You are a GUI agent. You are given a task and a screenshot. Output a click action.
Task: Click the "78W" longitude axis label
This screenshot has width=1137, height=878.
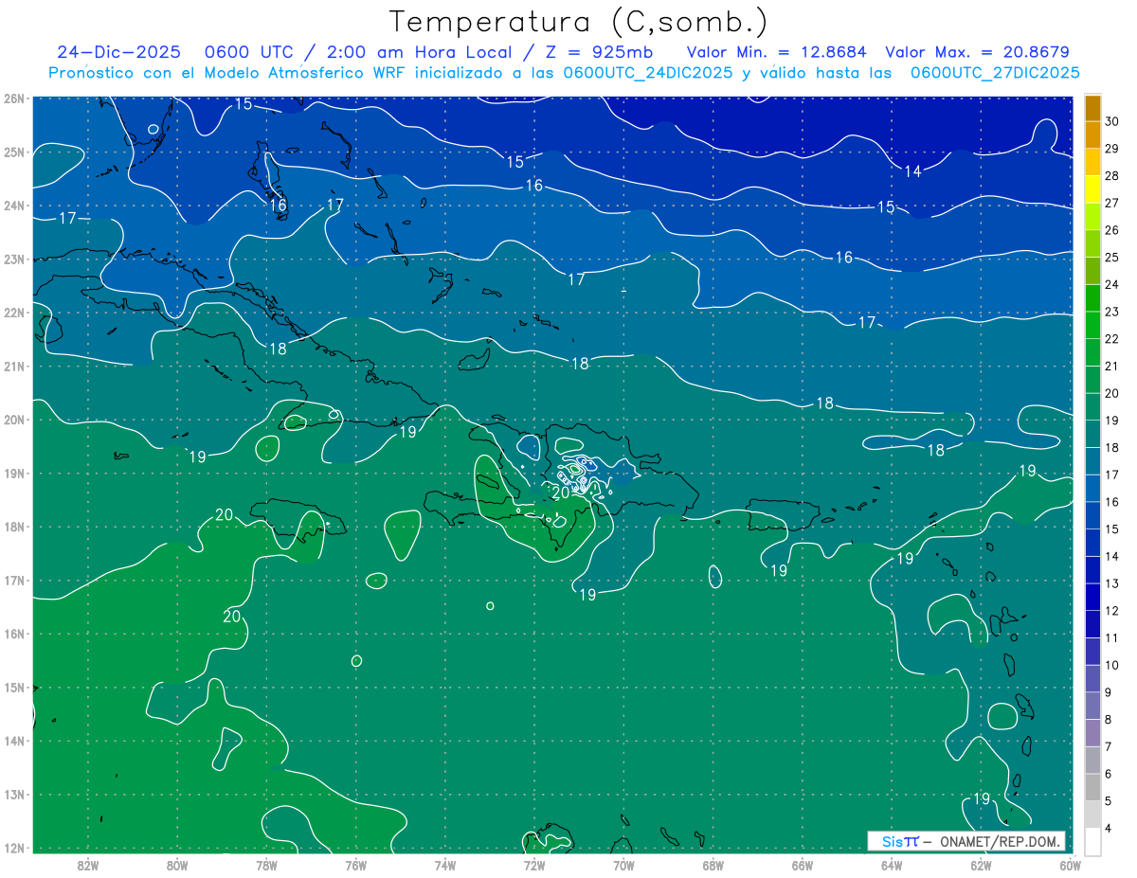[266, 865]
